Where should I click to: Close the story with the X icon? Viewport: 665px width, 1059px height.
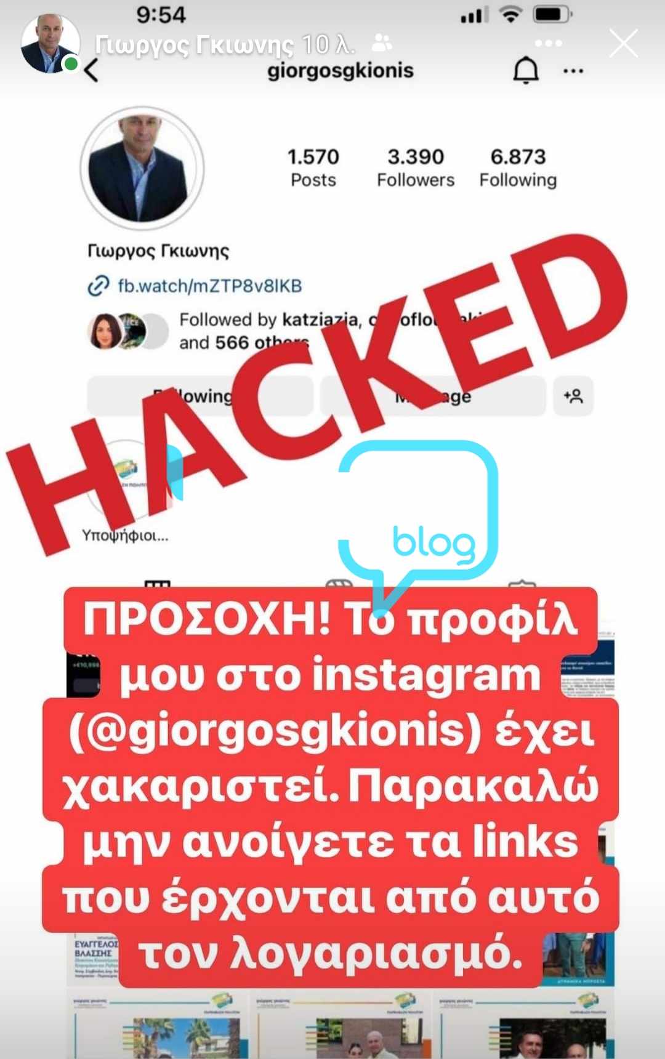point(623,44)
